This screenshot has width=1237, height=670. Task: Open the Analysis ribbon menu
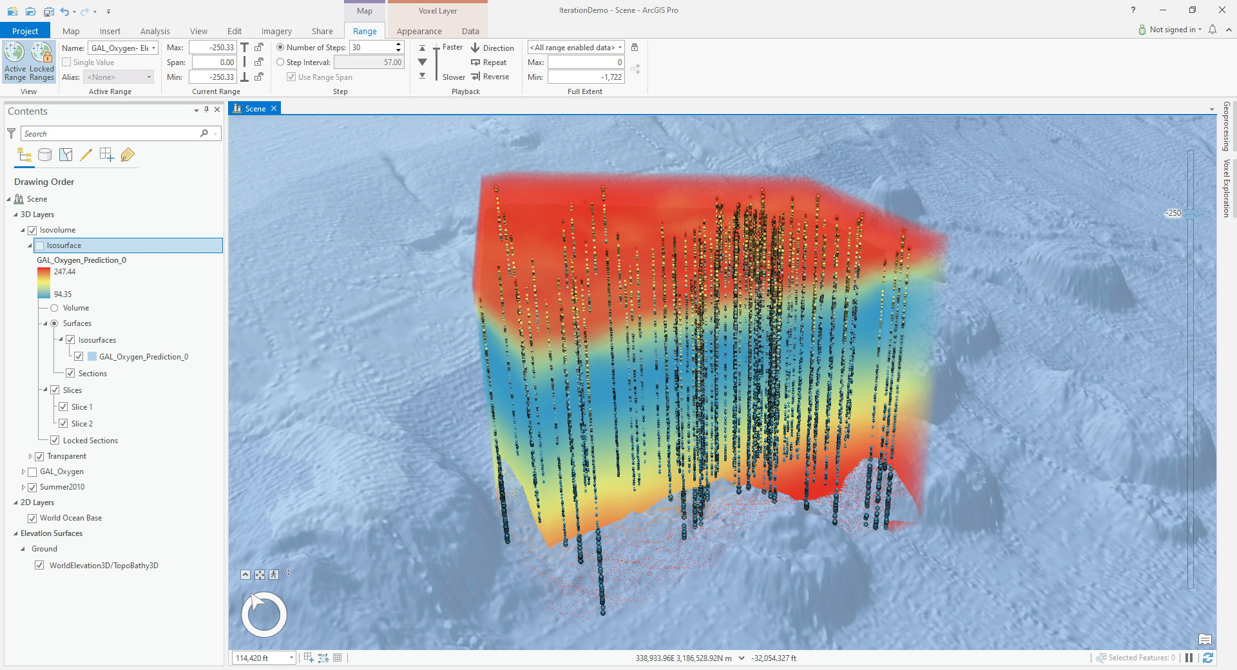pyautogui.click(x=155, y=30)
